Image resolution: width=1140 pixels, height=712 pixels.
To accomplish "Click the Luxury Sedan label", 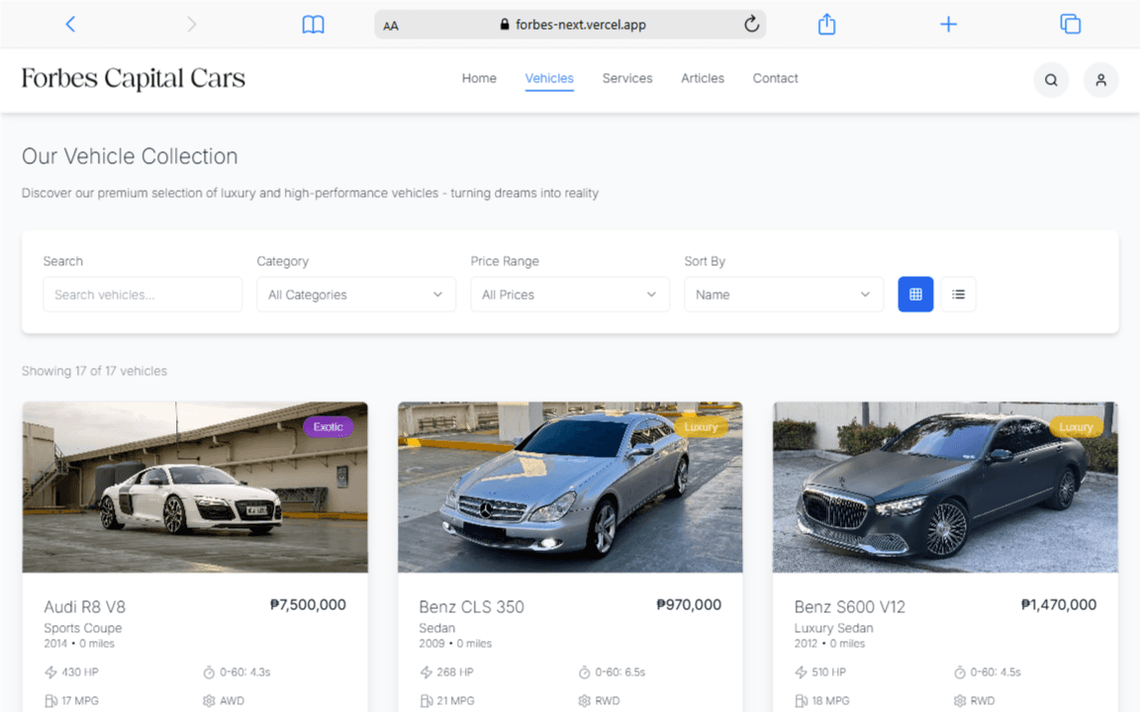I will click(833, 628).
